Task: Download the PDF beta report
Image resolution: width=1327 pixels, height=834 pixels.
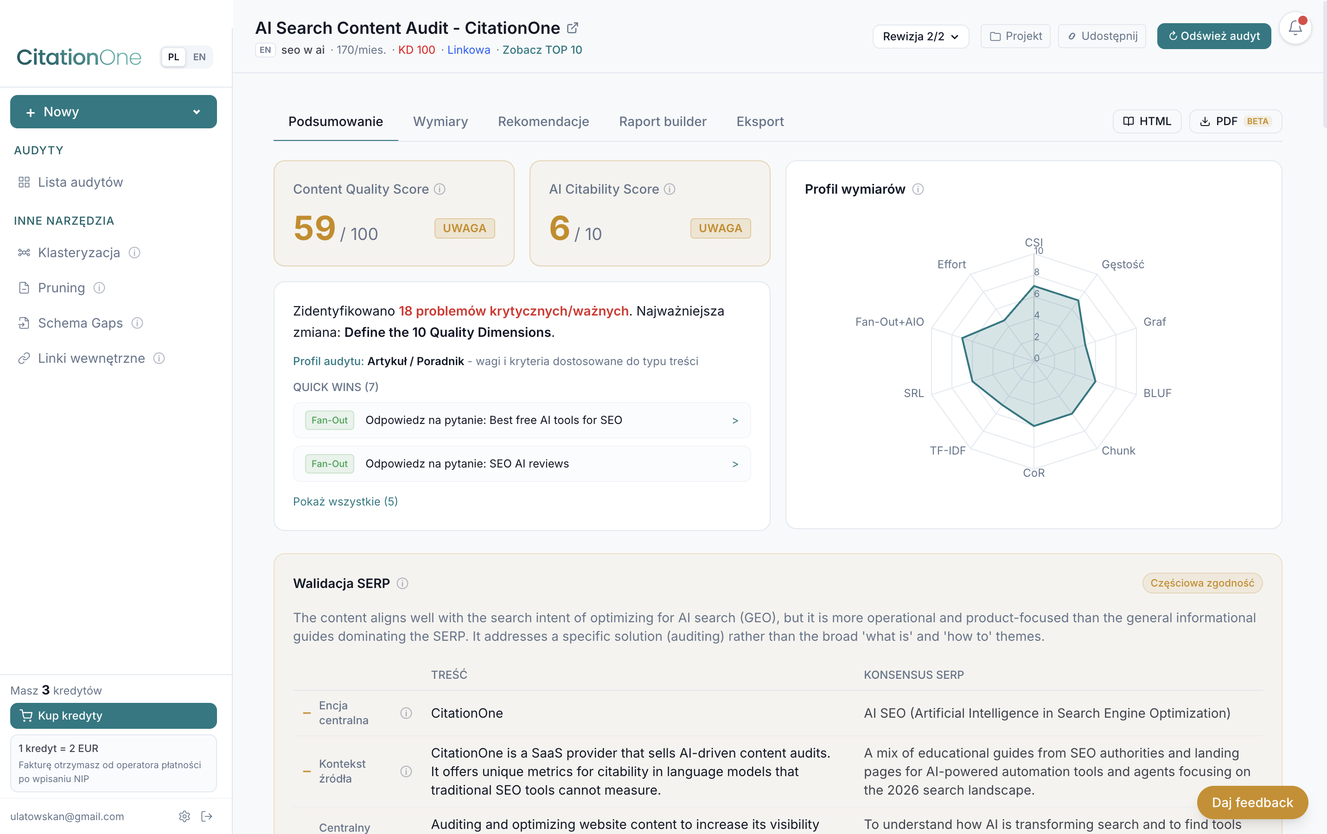Action: pos(1236,121)
